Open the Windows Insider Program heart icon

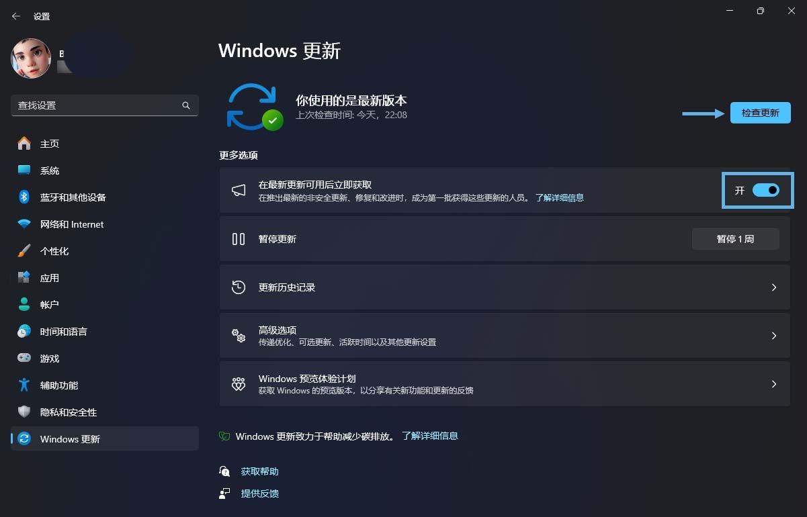tap(239, 383)
